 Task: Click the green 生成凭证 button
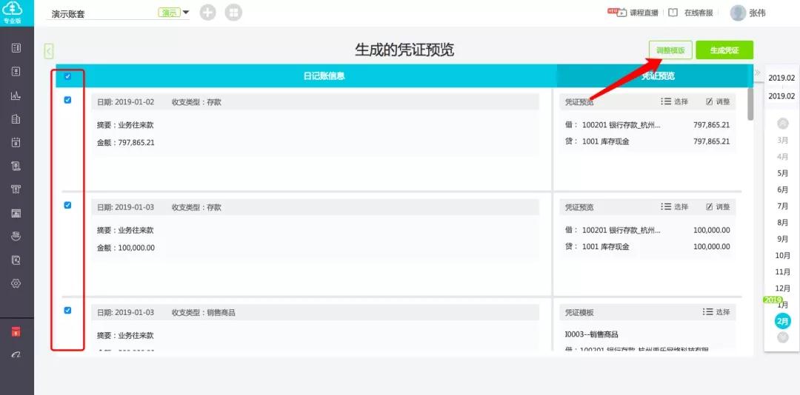click(724, 50)
